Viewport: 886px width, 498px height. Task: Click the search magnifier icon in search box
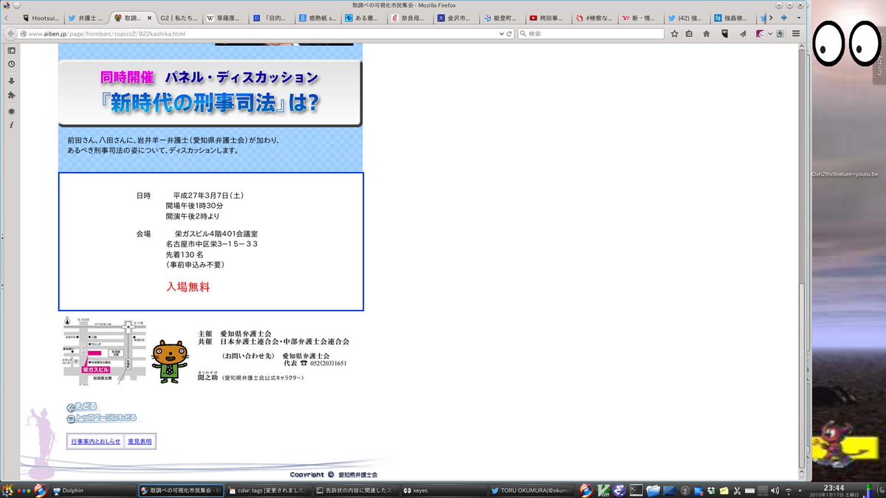pyautogui.click(x=523, y=33)
